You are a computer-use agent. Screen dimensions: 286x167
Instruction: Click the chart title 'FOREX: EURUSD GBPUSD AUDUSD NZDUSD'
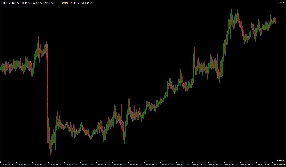(28, 3)
